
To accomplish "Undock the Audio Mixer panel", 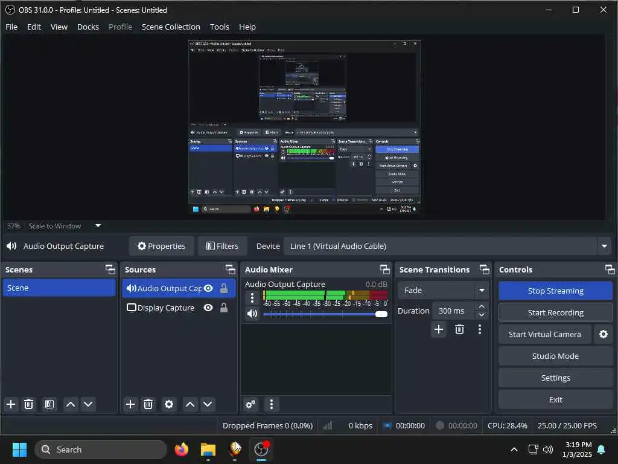I will pyautogui.click(x=384, y=269).
